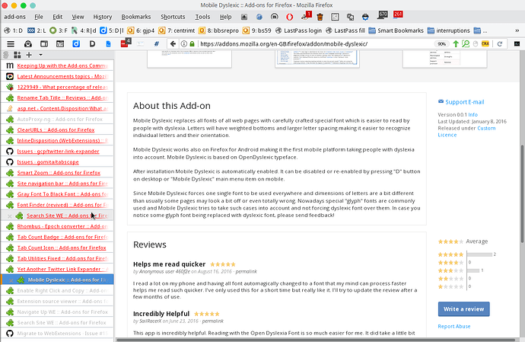This screenshot has height=342, width=525.
Task: Open permalink of Helps me read quicker review
Action: click(x=246, y=272)
